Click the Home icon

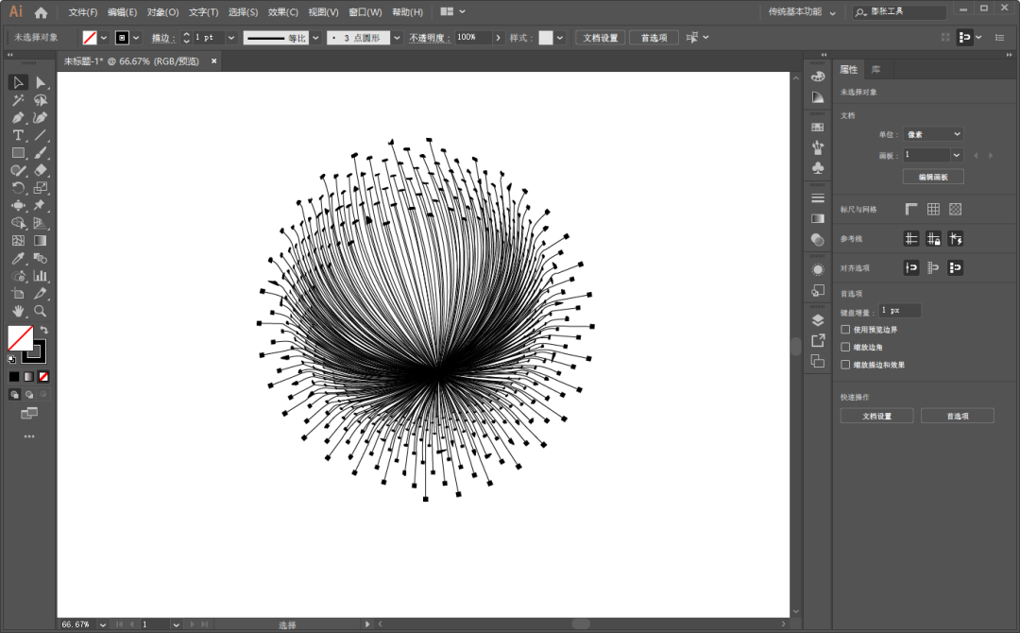coord(41,12)
